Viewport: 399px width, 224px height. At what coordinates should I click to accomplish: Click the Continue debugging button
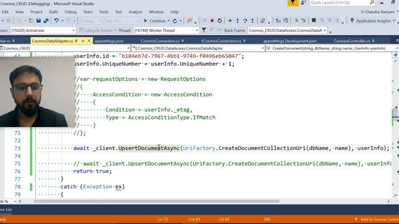click(x=155, y=21)
